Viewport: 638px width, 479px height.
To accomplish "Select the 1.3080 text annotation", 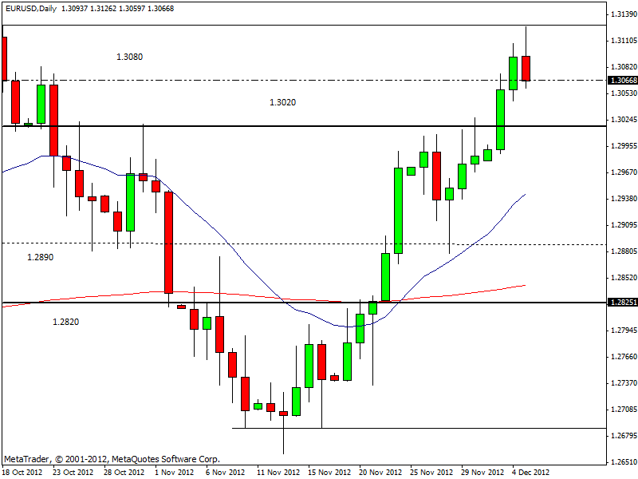I will pos(129,57).
